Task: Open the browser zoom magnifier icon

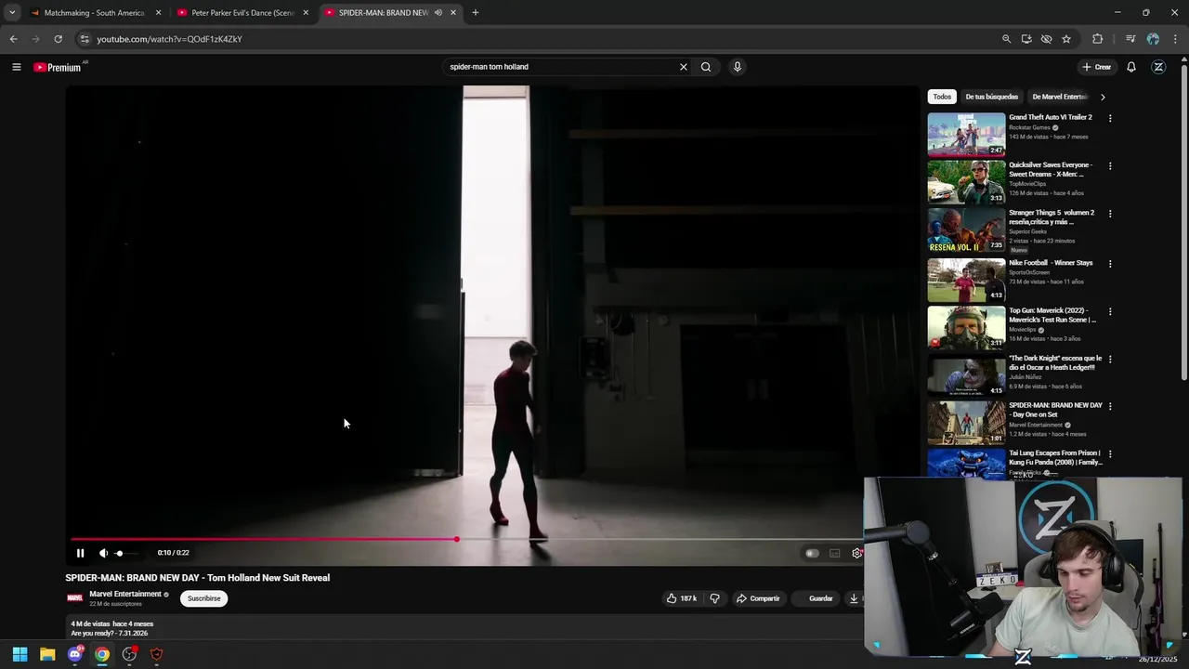Action: coord(1006,39)
